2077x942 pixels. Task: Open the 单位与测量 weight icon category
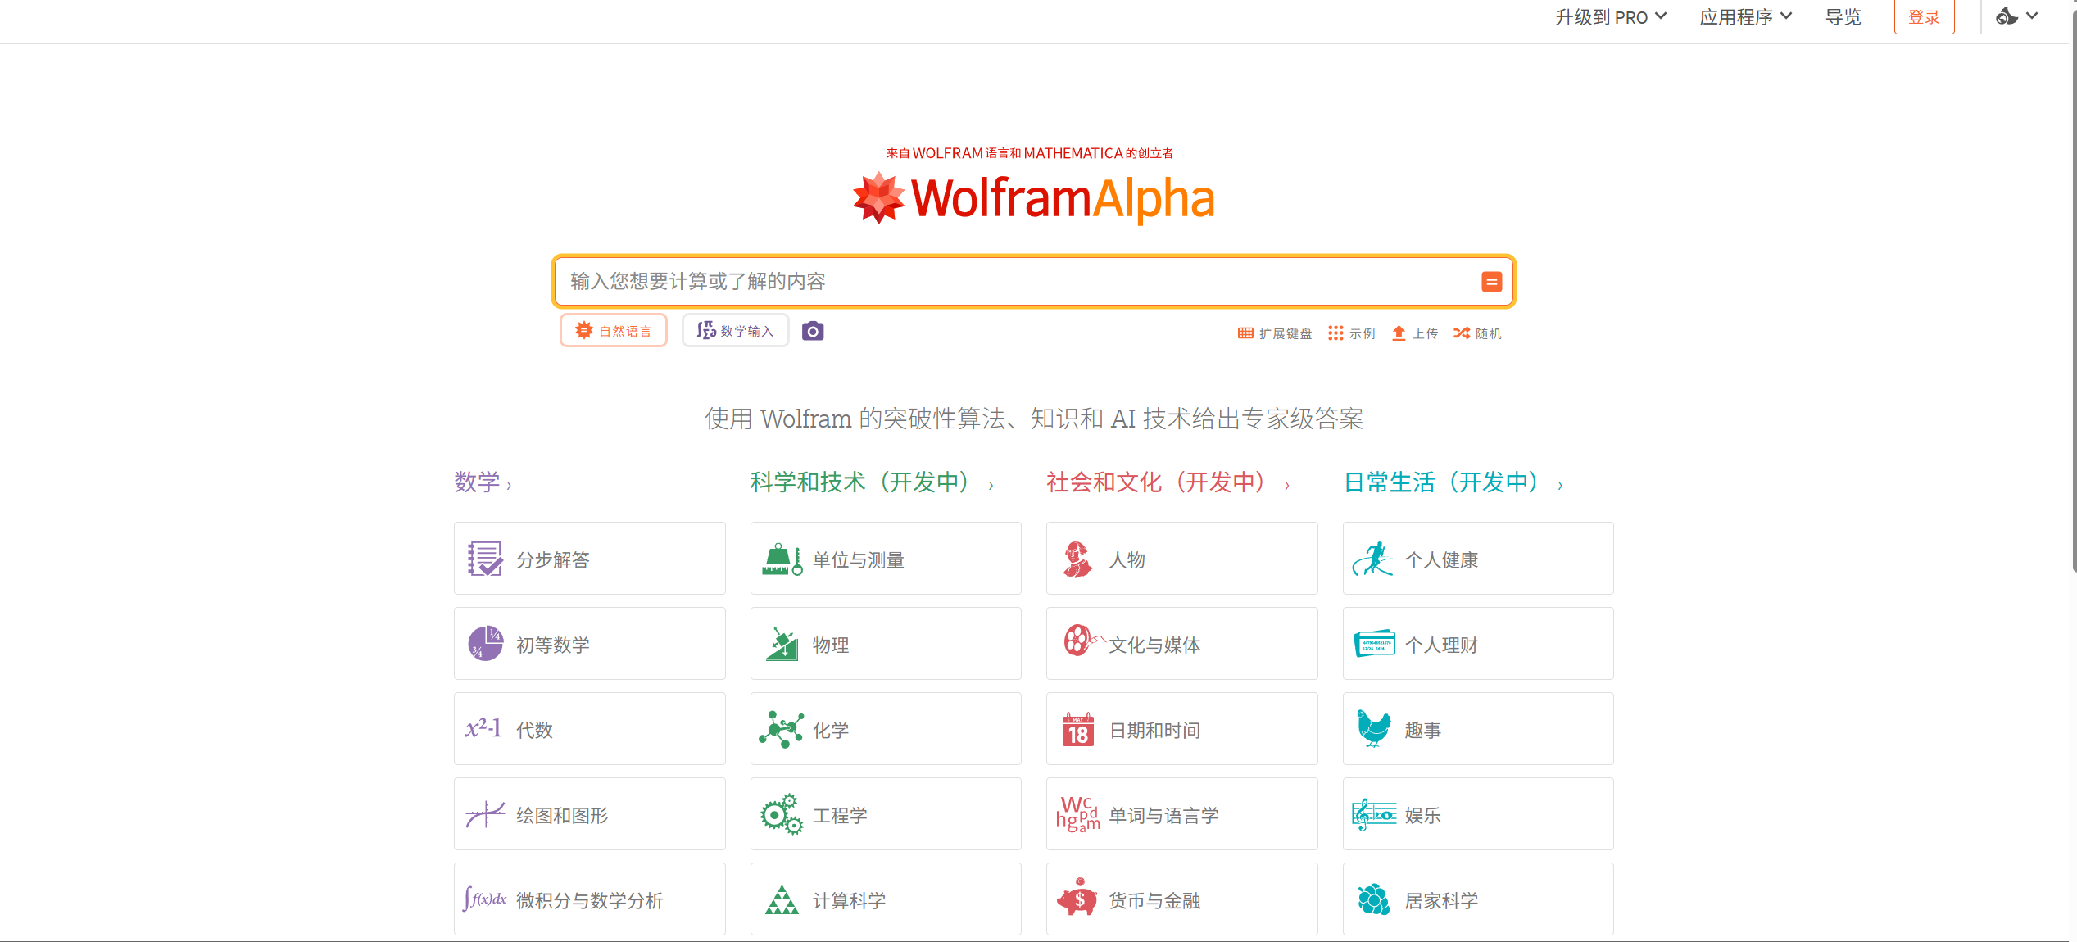(x=886, y=559)
